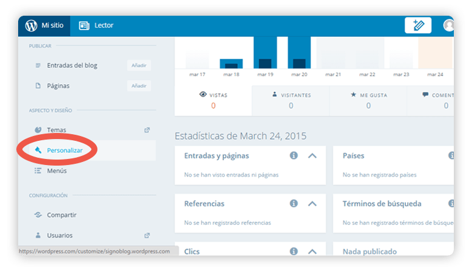Click the Menús list icon

coord(38,170)
